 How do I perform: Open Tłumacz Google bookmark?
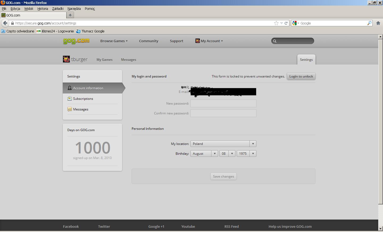(x=90, y=31)
